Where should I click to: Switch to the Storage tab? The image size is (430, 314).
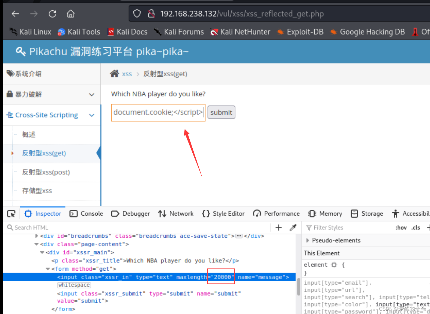tap(367, 214)
